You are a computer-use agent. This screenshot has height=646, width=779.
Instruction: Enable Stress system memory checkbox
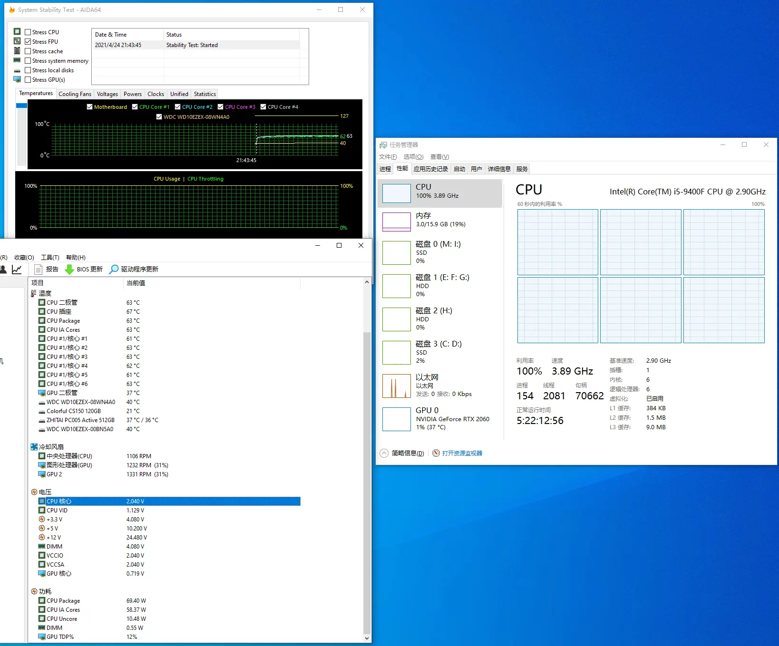tap(28, 60)
